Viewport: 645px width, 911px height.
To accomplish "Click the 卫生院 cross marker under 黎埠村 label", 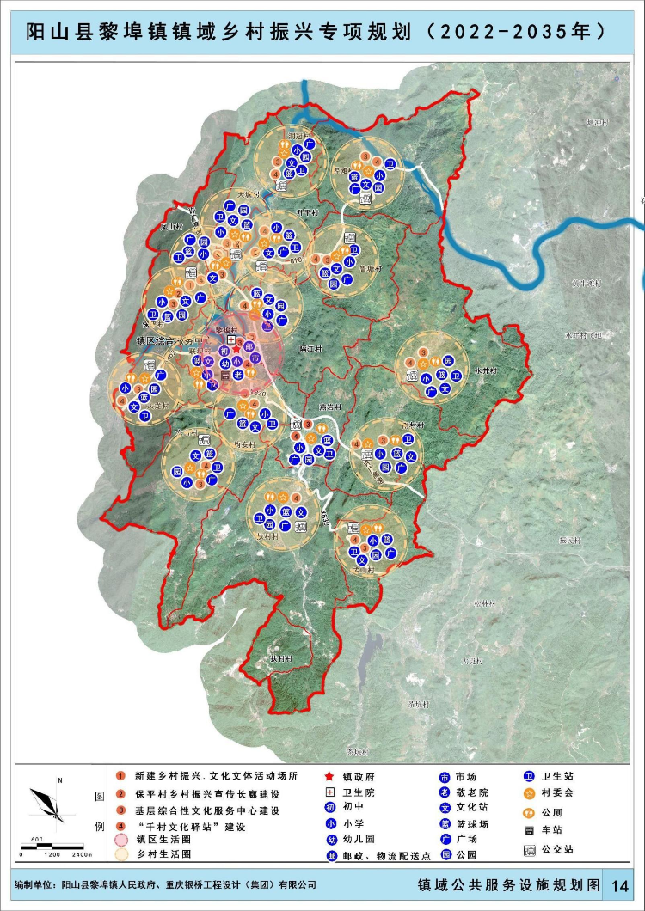I will (x=231, y=339).
